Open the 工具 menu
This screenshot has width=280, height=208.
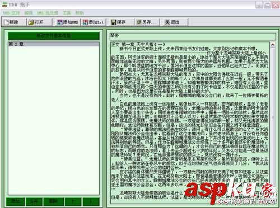(x=67, y=13)
